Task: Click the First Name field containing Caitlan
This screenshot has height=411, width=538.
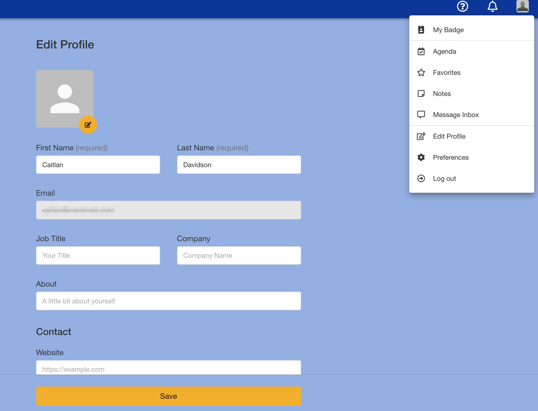Action: pos(98,165)
